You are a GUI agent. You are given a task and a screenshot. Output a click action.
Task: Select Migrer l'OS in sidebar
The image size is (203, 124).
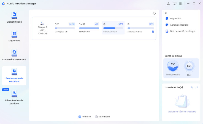point(14,36)
